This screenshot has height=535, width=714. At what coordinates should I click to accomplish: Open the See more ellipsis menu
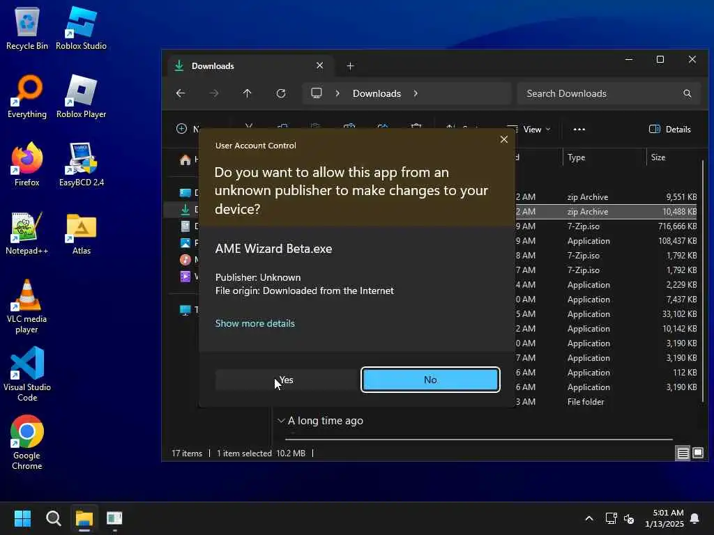579,129
